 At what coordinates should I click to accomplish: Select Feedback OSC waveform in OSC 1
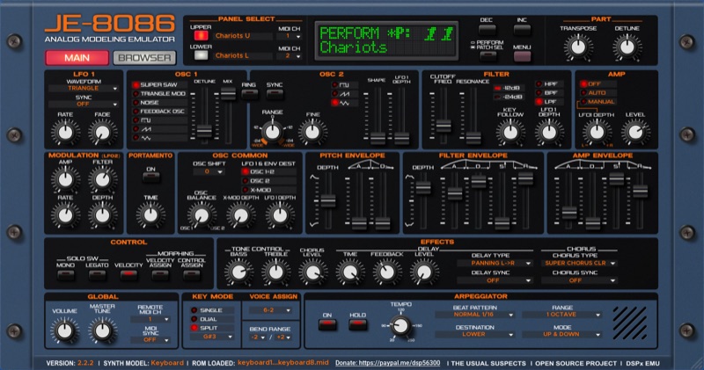(x=159, y=112)
